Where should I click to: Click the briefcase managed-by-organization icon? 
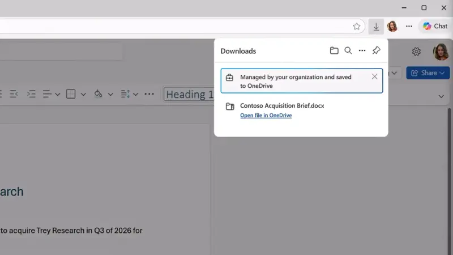[229, 78]
